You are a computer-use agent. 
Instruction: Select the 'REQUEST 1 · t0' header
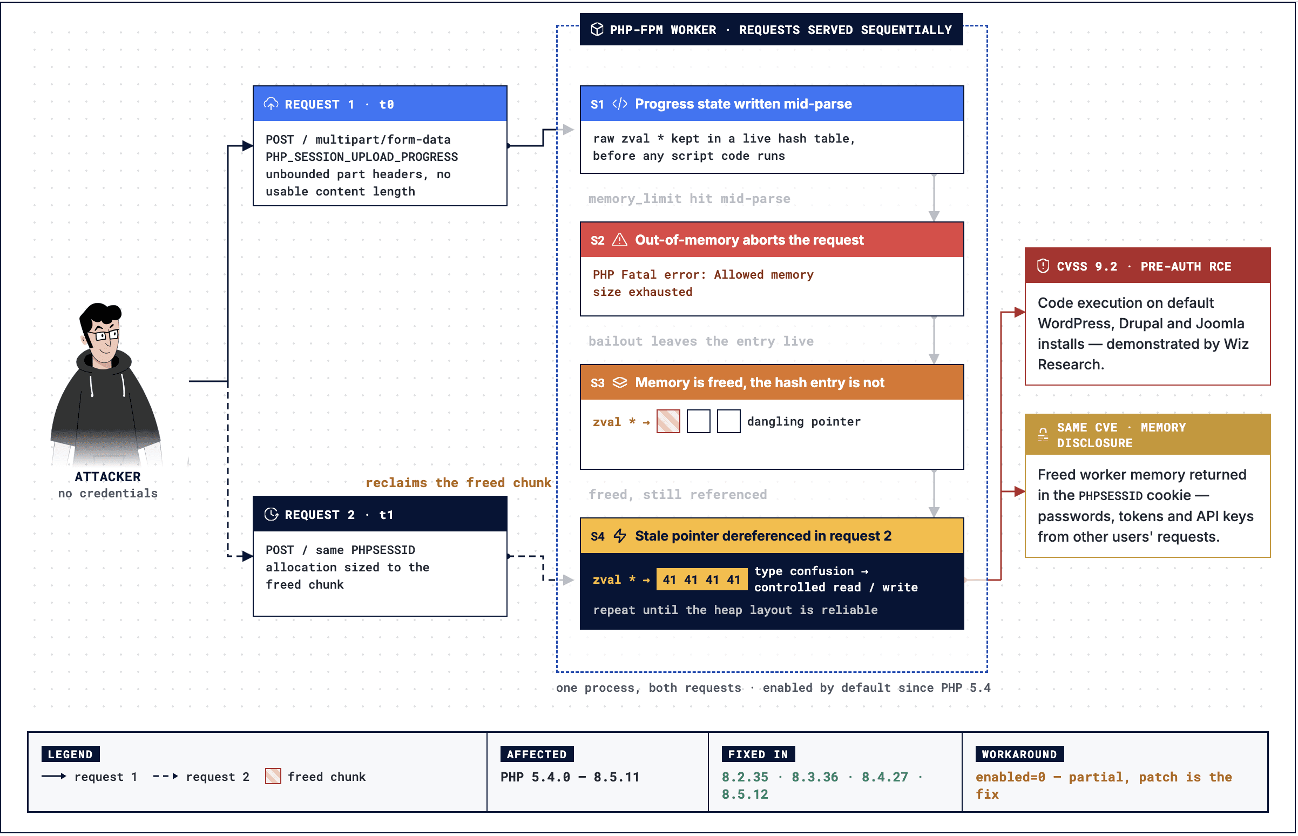coord(381,104)
